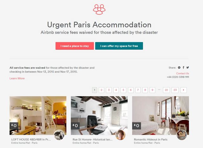Share the page via Facebook icon
Screen dimensions: 203x148
tap(183, 67)
